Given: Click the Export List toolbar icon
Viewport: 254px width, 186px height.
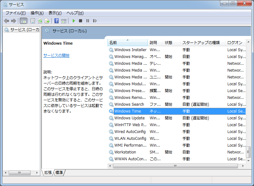Looking at the screenshot, I should click(x=47, y=21).
